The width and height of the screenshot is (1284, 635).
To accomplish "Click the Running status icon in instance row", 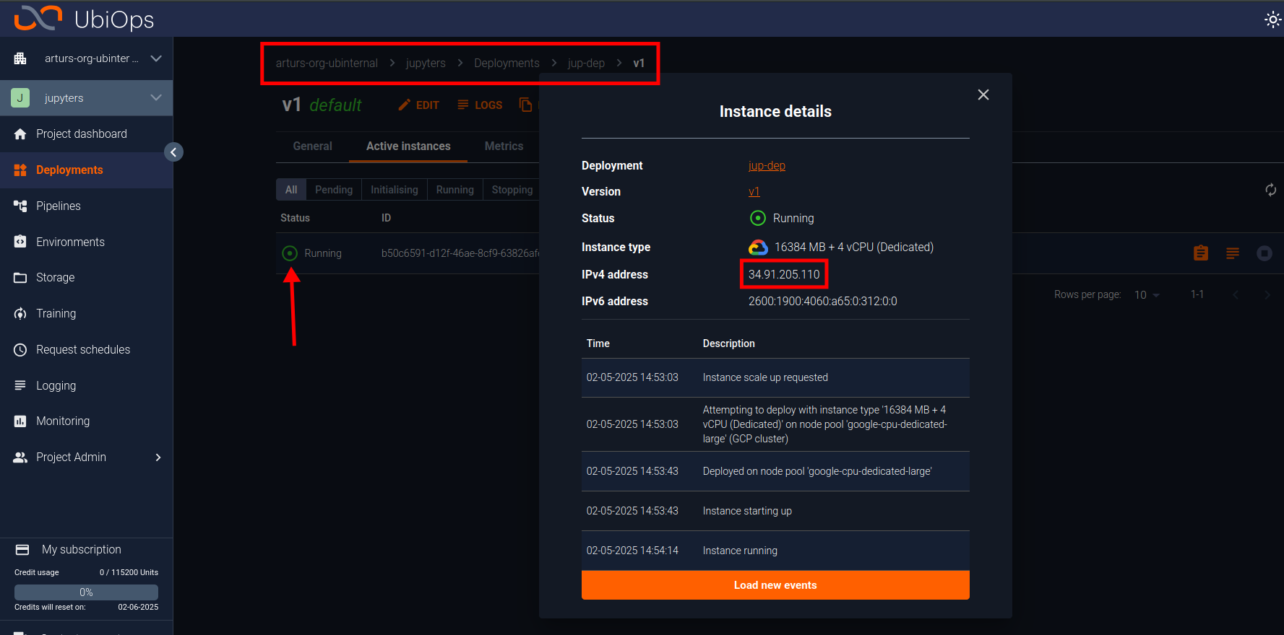I will tap(290, 253).
